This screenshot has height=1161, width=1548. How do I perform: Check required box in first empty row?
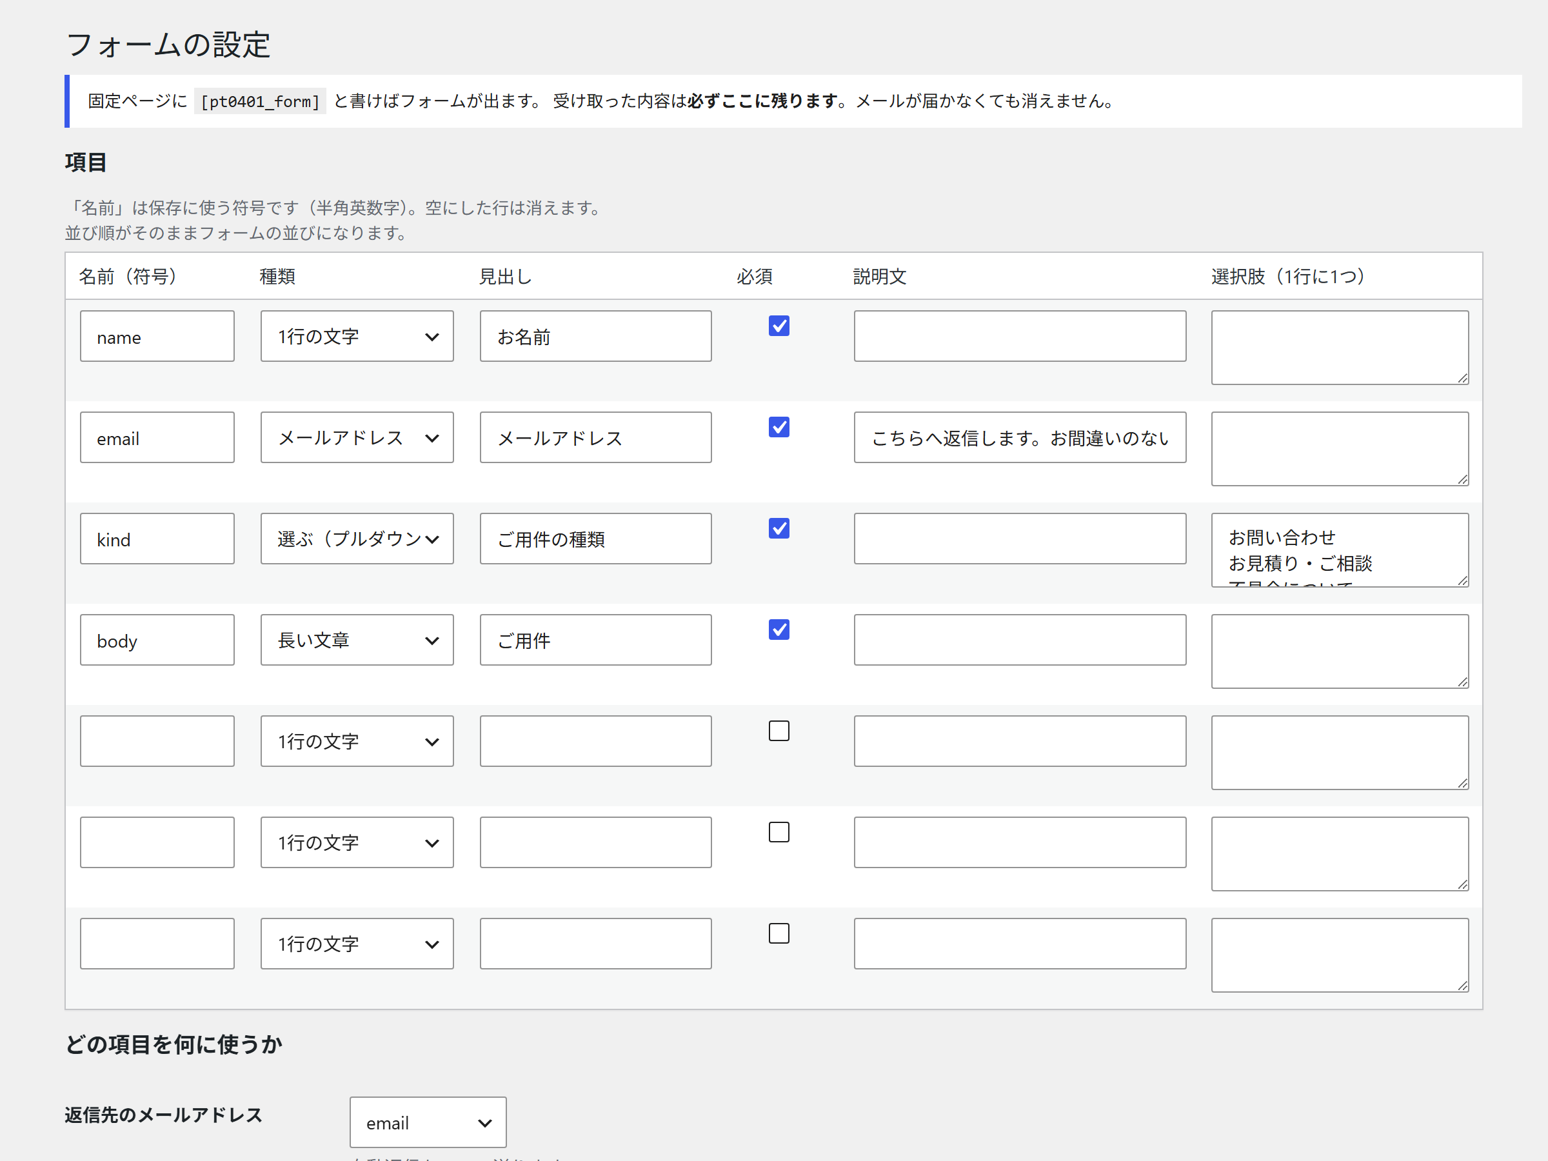[779, 731]
